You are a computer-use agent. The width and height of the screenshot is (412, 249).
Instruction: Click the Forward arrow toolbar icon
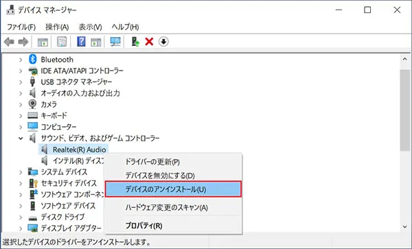point(23,42)
